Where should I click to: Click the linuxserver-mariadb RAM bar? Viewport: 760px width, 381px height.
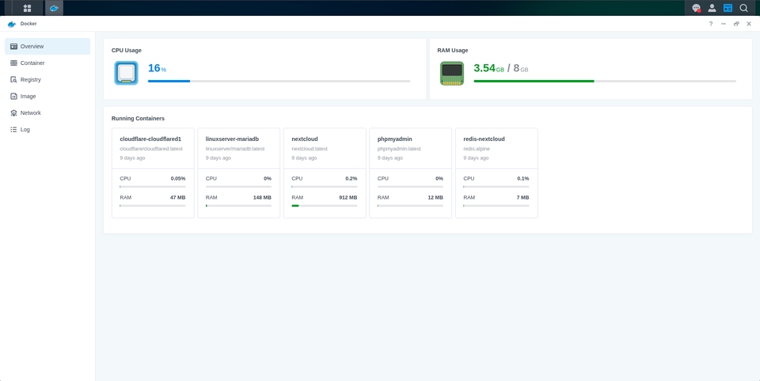coord(238,205)
